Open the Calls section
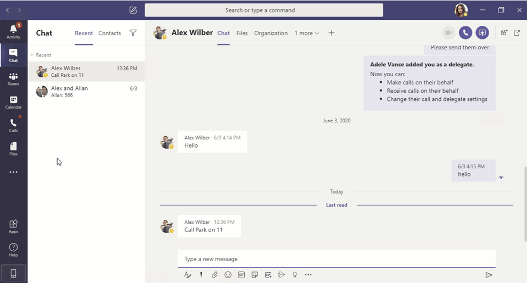 coord(13,126)
